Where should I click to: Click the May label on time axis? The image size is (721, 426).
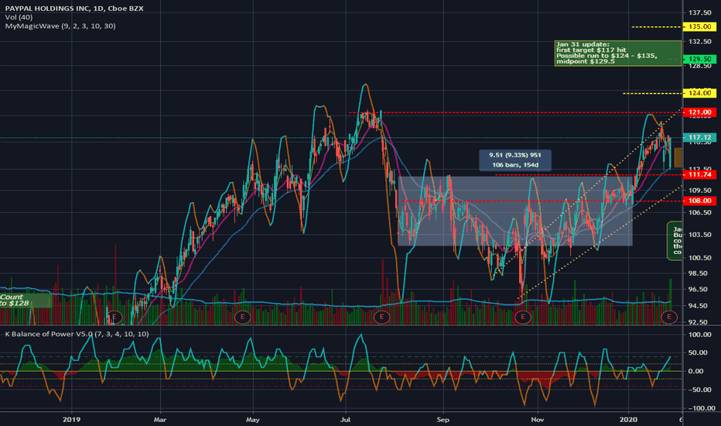(253, 420)
